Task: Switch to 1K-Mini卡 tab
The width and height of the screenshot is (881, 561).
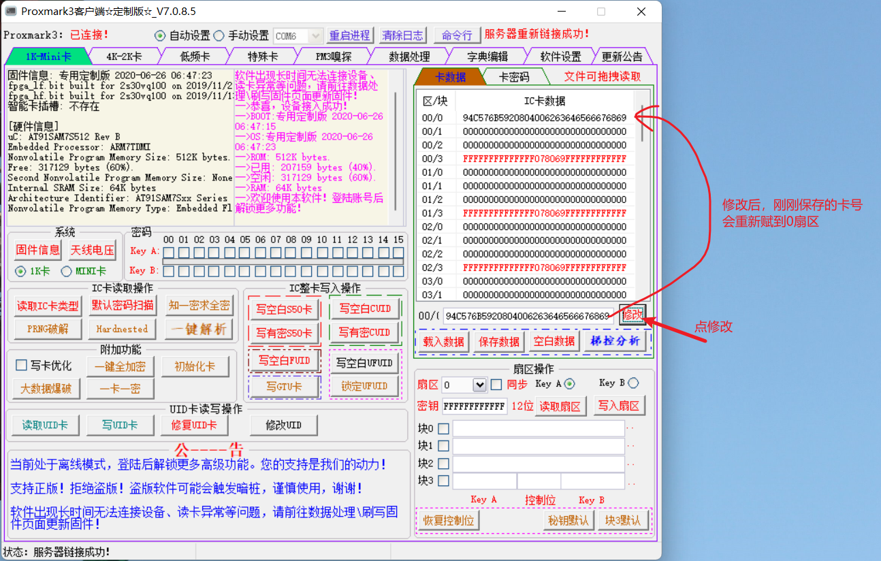Action: pos(48,57)
